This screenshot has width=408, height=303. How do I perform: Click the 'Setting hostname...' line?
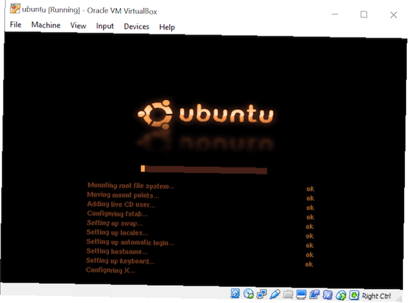click(117, 251)
